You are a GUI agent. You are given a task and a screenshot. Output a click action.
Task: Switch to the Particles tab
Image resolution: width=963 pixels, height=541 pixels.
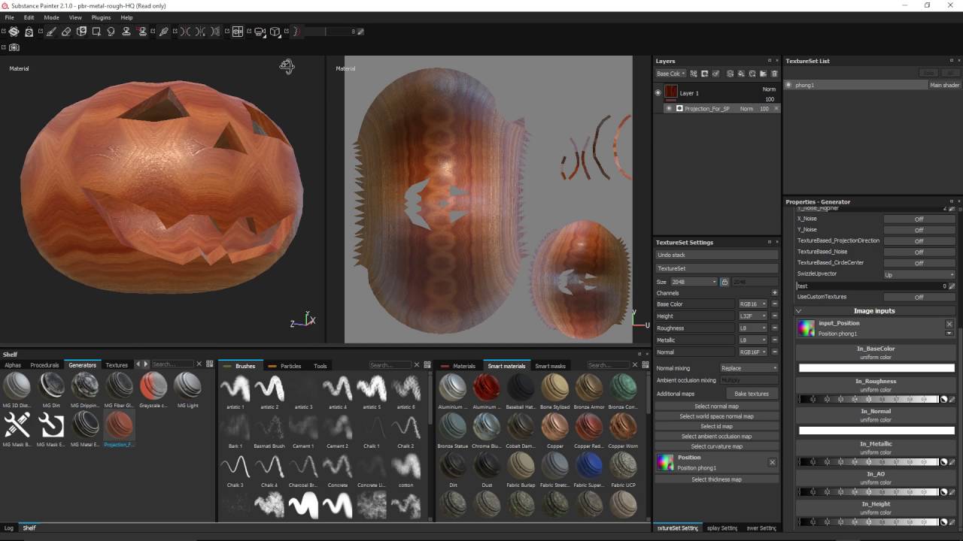[286, 366]
